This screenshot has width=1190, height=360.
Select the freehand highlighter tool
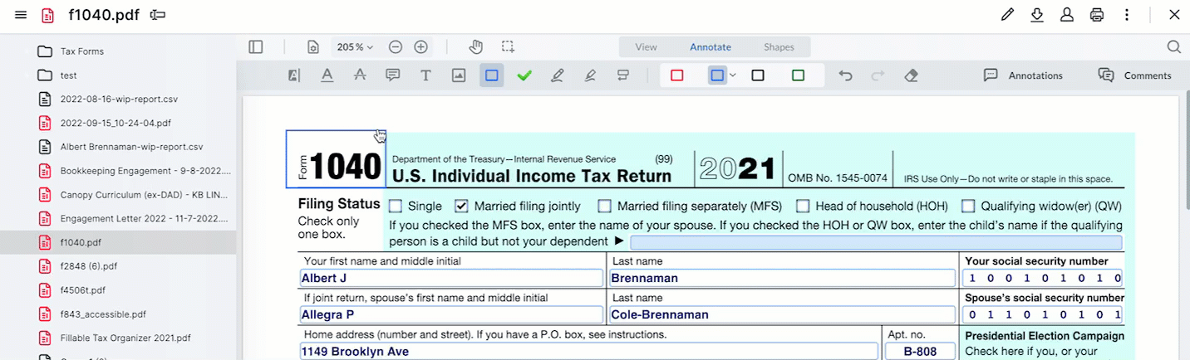pos(590,75)
